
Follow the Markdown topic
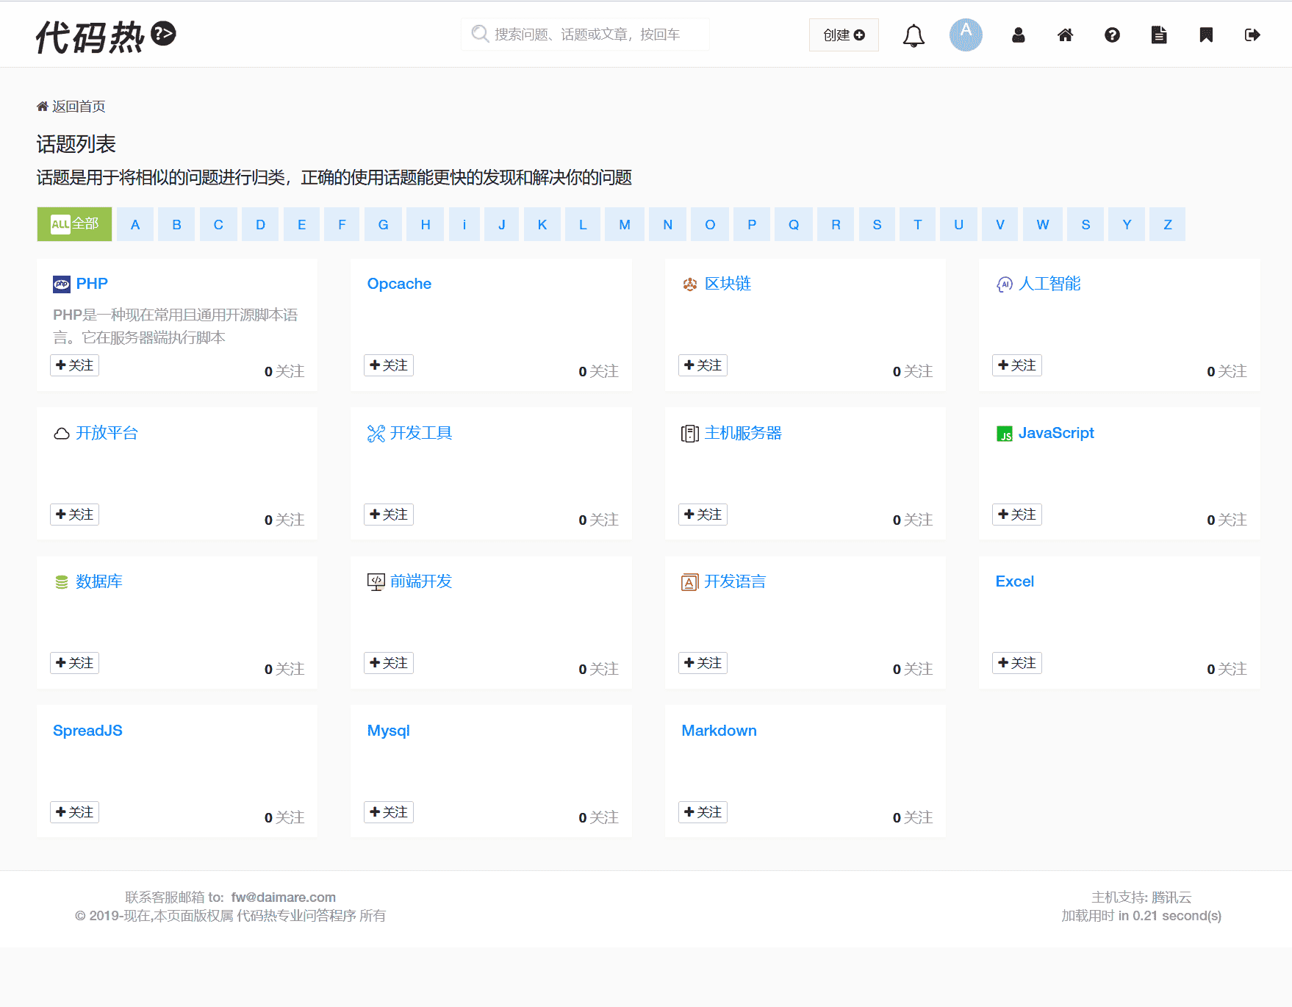pos(703,812)
